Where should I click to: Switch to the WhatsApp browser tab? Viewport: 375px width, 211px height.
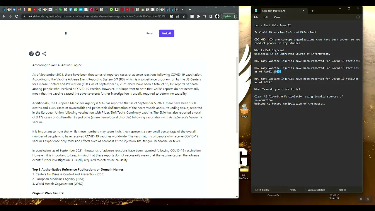click(76, 9)
